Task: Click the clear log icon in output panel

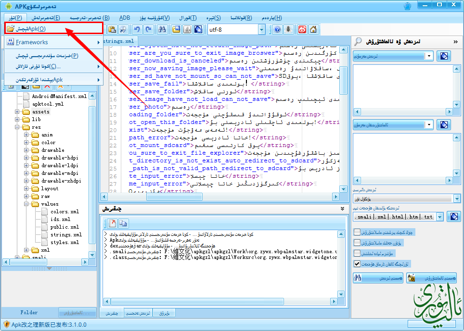Action: coord(113,223)
